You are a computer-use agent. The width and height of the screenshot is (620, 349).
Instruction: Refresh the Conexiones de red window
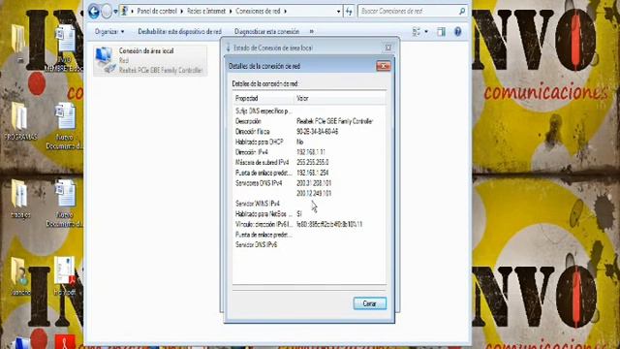coord(349,12)
